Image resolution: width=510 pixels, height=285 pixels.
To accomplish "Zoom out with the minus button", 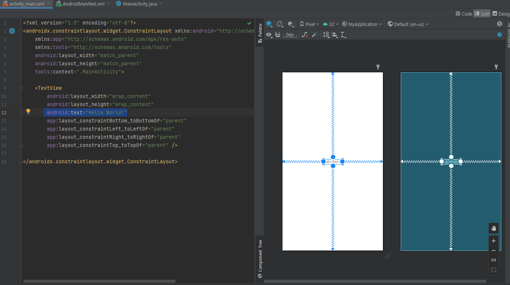I will tap(494, 250).
